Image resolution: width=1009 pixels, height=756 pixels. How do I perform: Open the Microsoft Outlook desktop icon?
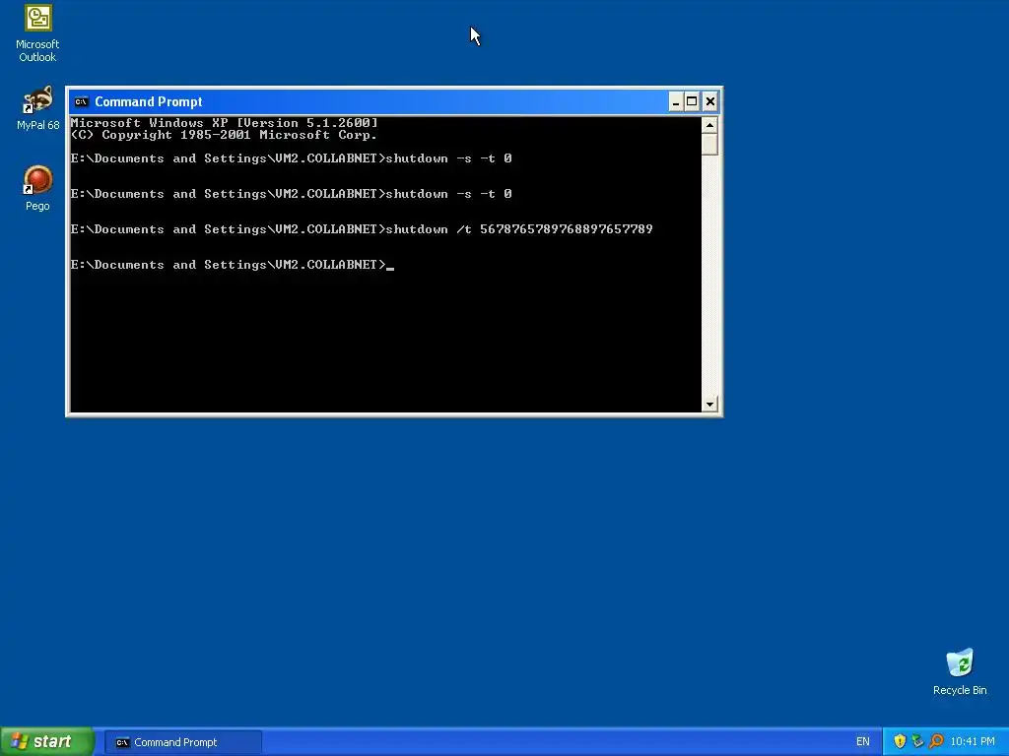click(37, 33)
